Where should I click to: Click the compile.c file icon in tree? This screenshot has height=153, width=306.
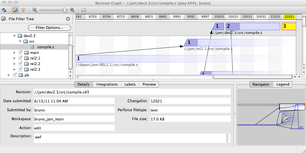click(x=32, y=47)
